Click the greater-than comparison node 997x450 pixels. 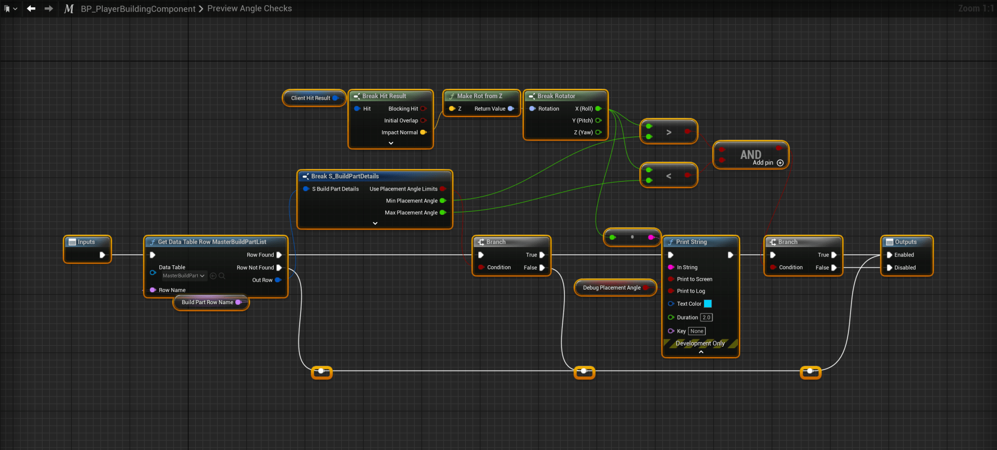668,132
